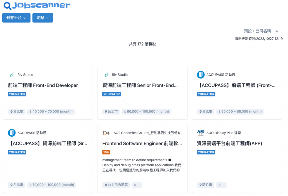Image resolution: width=288 pixels, height=196 pixels.
Task: Click YOURATOR badge on AUO 資深雲端平台 card
Action: pos(206,152)
